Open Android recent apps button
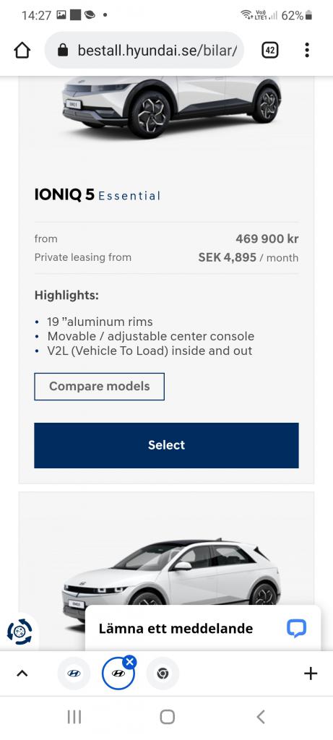Image resolution: width=333 pixels, height=740 pixels. (x=74, y=717)
